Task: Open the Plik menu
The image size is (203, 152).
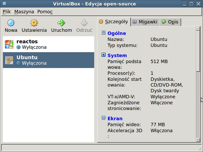Action: (7, 12)
